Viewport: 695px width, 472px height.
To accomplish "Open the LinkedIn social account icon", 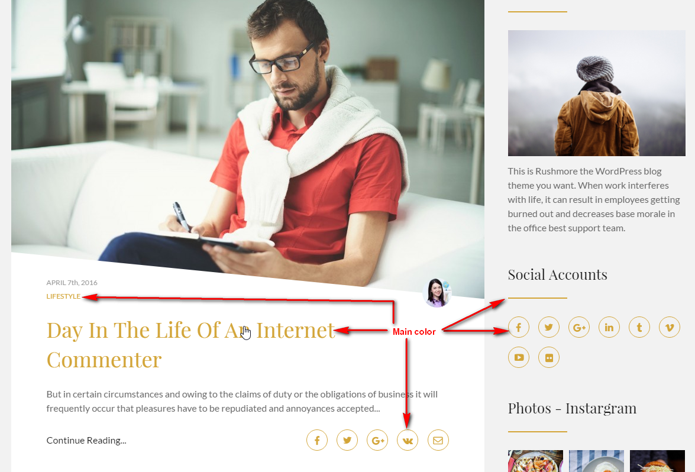I will point(609,328).
